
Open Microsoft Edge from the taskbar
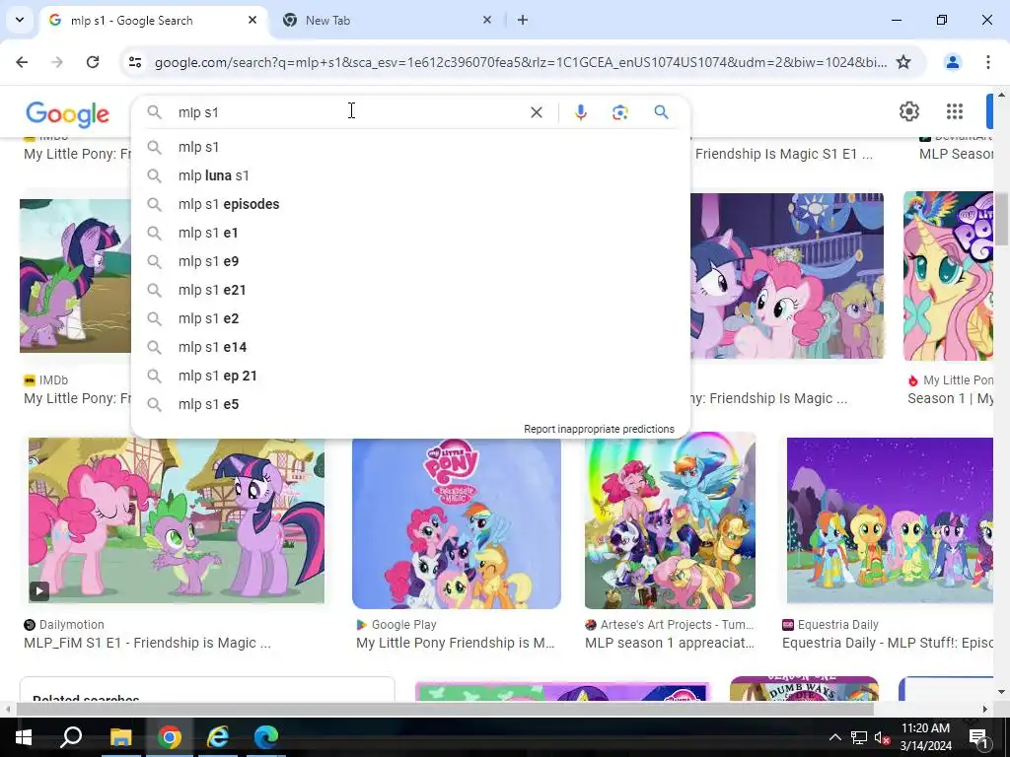pyautogui.click(x=266, y=737)
